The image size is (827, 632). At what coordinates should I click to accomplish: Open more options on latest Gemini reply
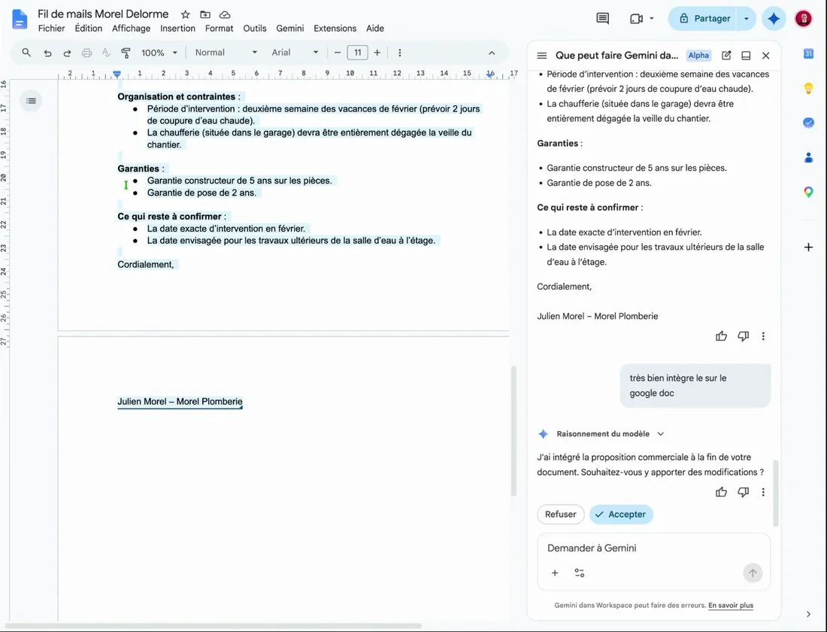[762, 492]
